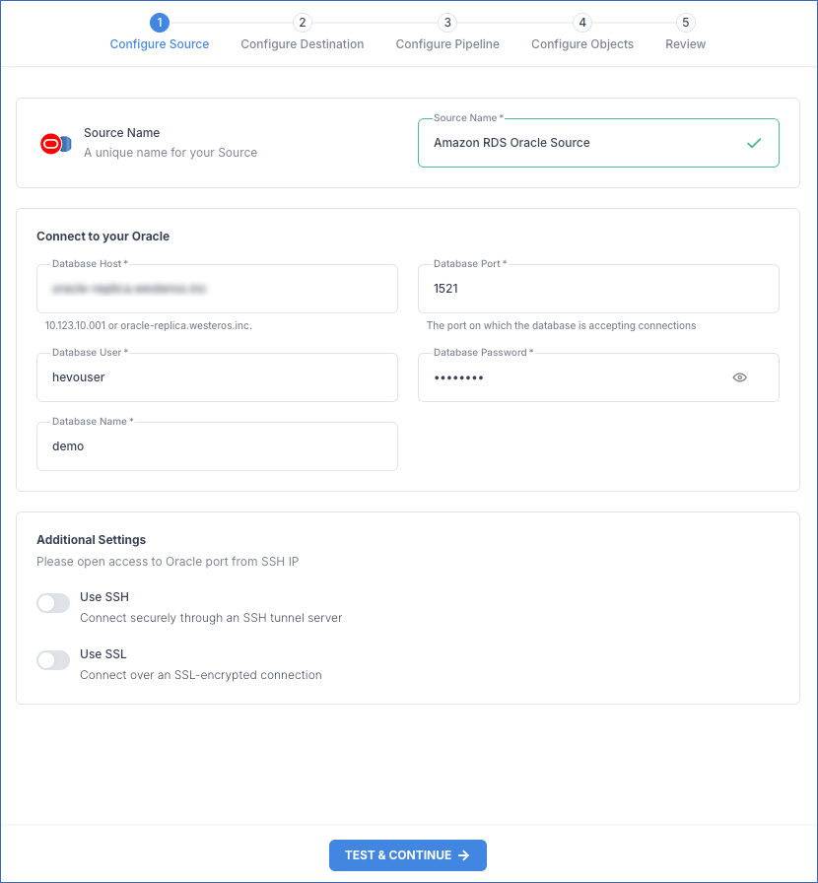Click into the Database Name field
The height and width of the screenshot is (883, 818).
point(217,446)
